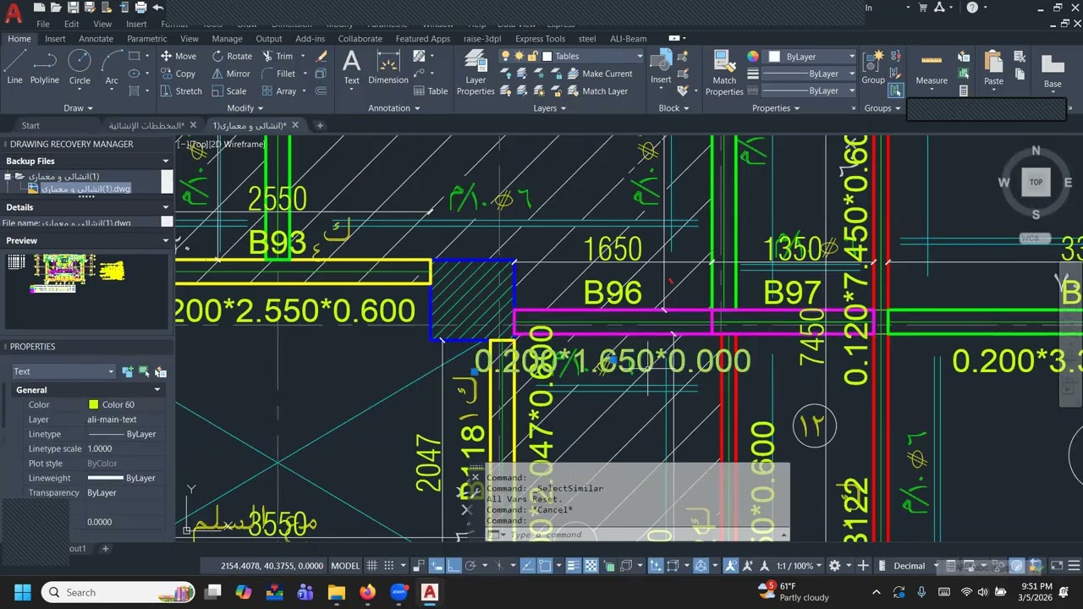This screenshot has height=609, width=1083.
Task: Toggle grid display in status bar
Action: pyautogui.click(x=373, y=566)
